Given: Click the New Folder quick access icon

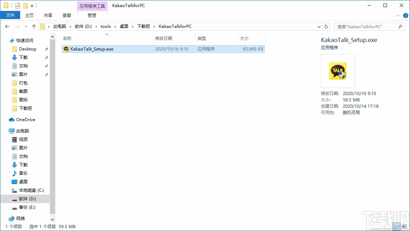Looking at the screenshot, I should click(25, 6).
